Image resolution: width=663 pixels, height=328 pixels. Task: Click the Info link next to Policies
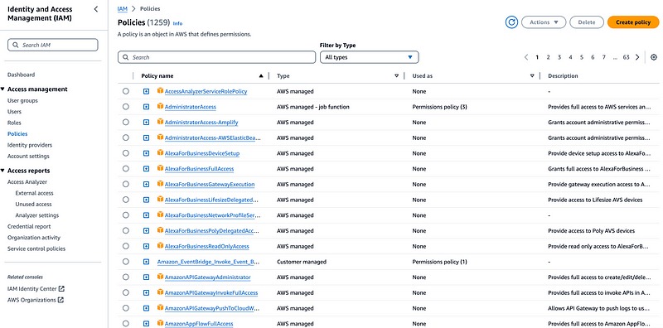(x=177, y=23)
